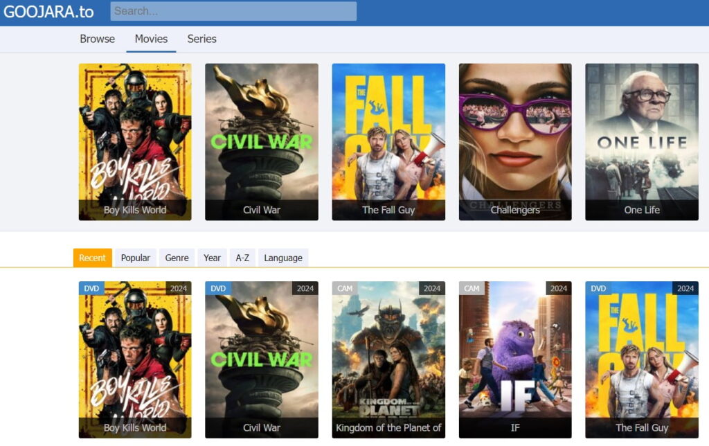709x446 pixels.
Task: Click 2024 tag on recent The Fall Guy
Action: pos(685,288)
